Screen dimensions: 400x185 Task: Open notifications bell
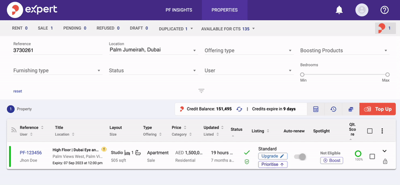click(x=339, y=10)
